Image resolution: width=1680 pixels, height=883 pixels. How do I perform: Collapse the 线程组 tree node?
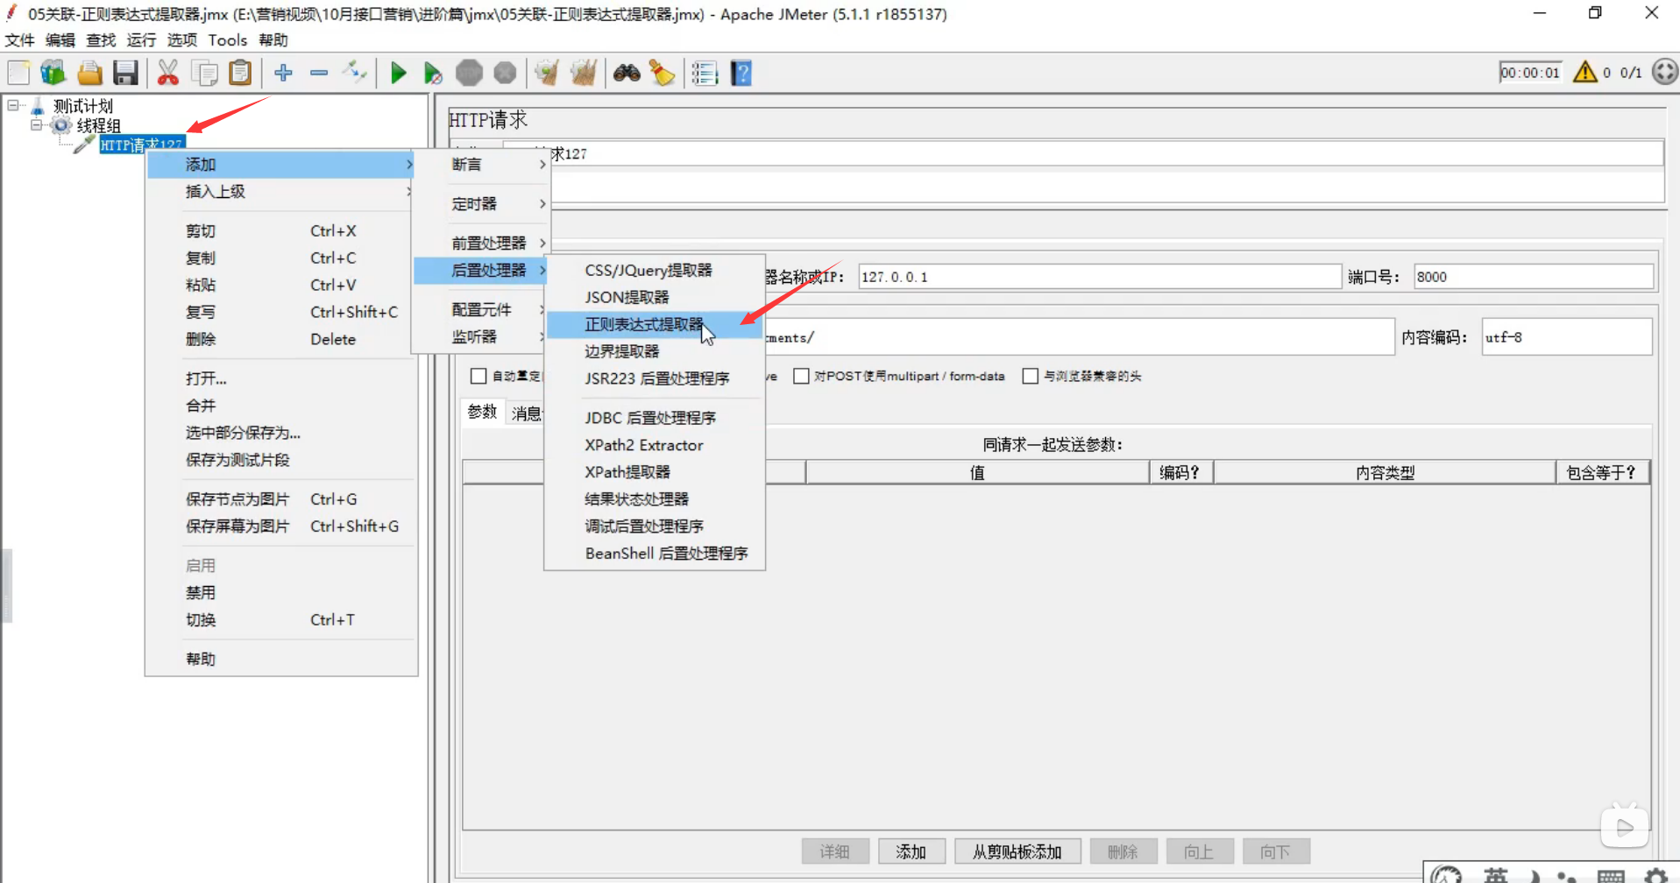point(36,124)
